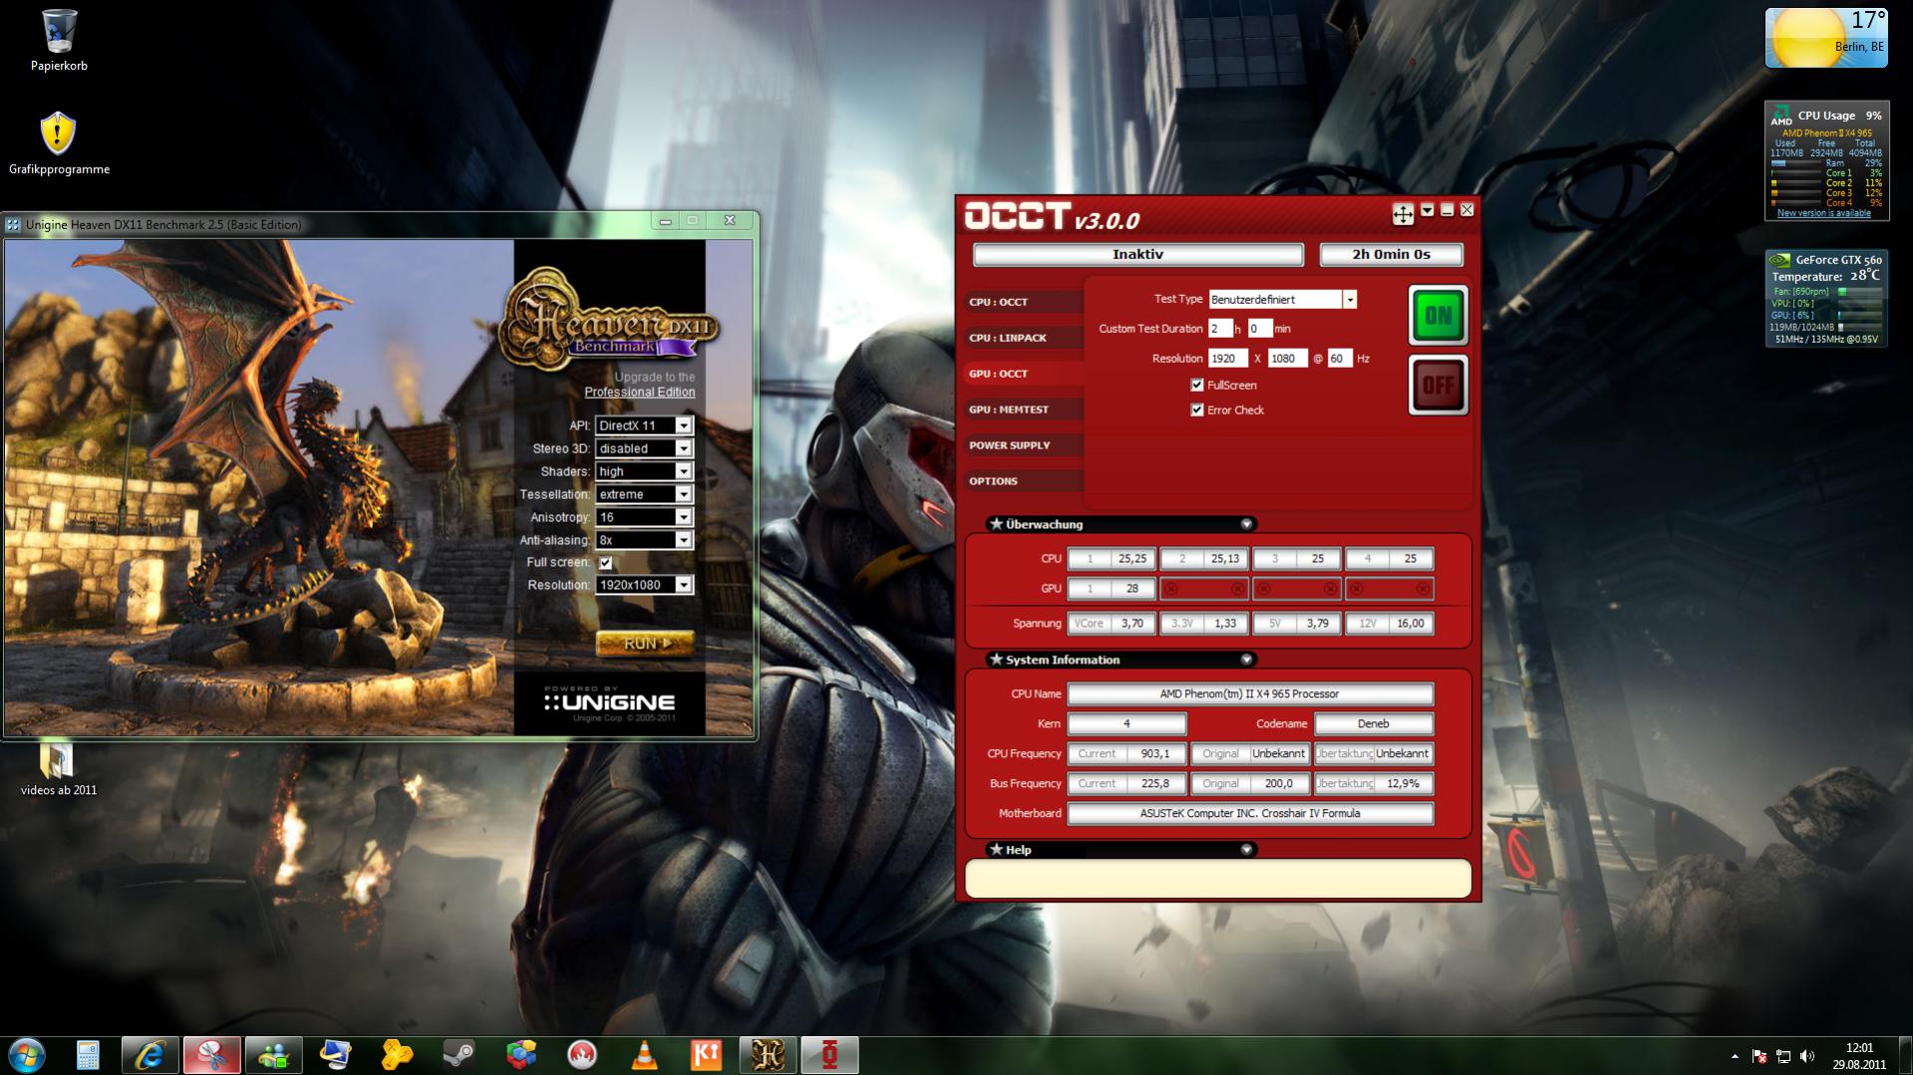Open the 'videos ab 2011' folder icon
This screenshot has height=1075, width=1913.
coord(58,760)
